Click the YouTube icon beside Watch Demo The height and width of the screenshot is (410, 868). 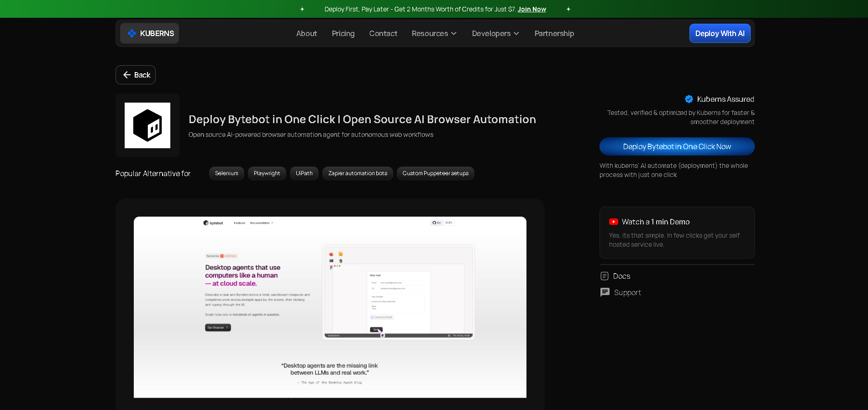tap(613, 222)
